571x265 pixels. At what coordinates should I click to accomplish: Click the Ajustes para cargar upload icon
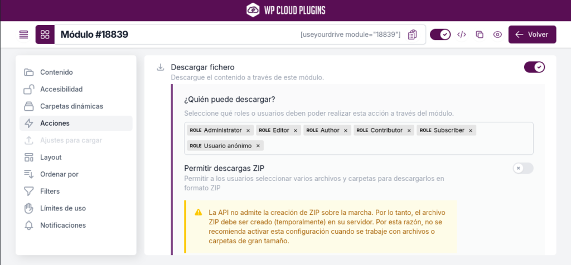[29, 140]
